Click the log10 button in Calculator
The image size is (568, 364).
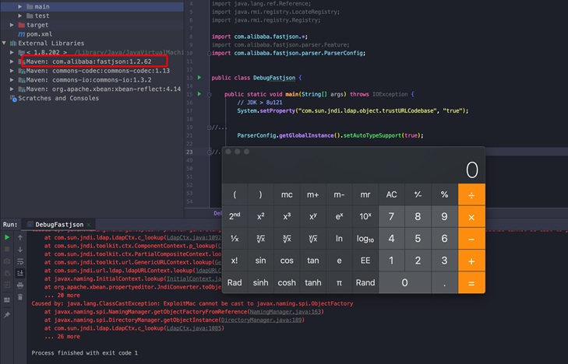tap(365, 239)
